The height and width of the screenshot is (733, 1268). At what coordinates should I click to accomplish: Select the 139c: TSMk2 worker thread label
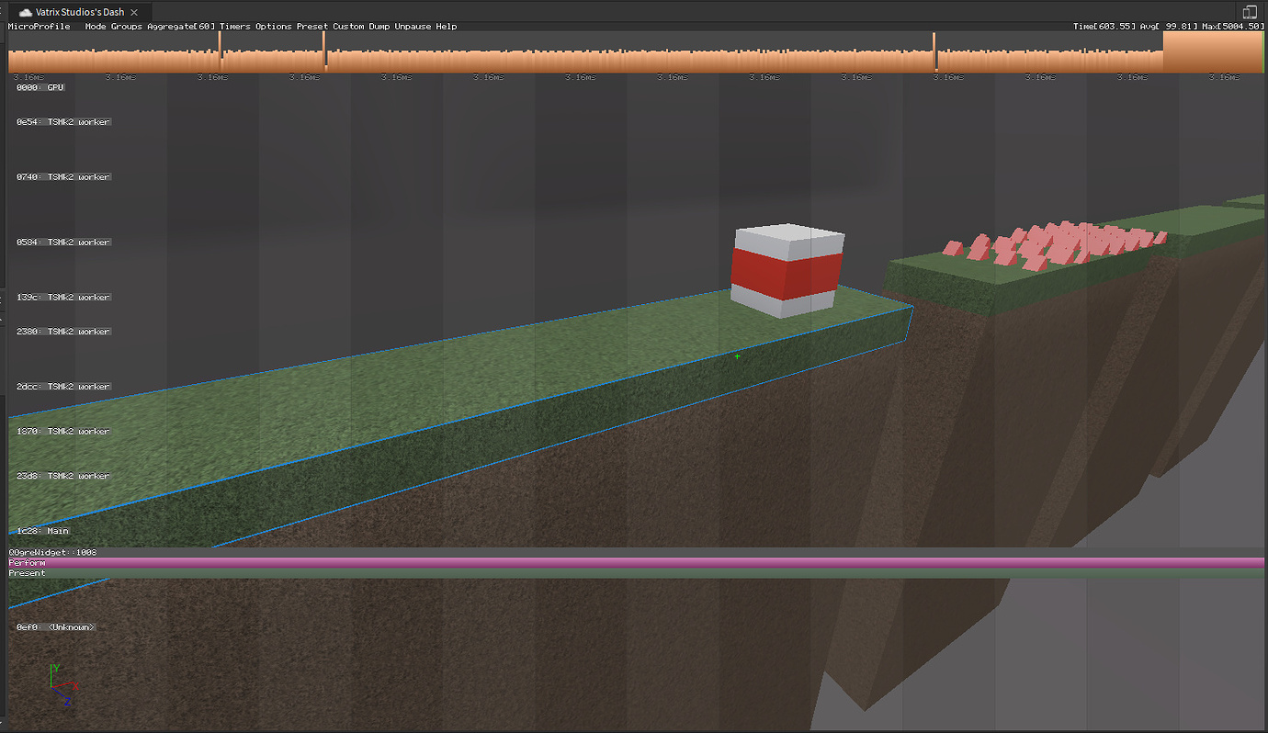pyautogui.click(x=63, y=298)
